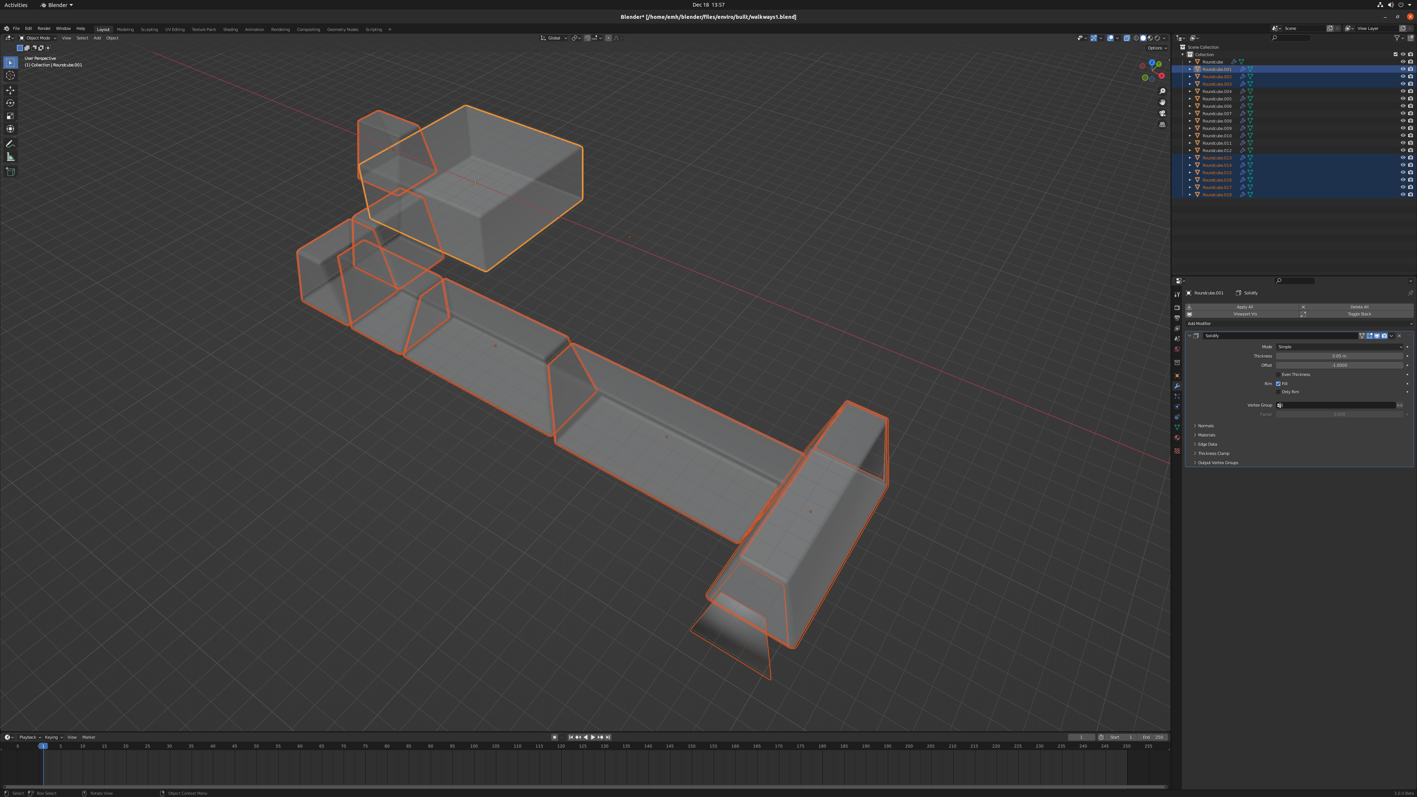This screenshot has height=797, width=1417.
Task: Click the Delete All button
Action: click(1356, 307)
